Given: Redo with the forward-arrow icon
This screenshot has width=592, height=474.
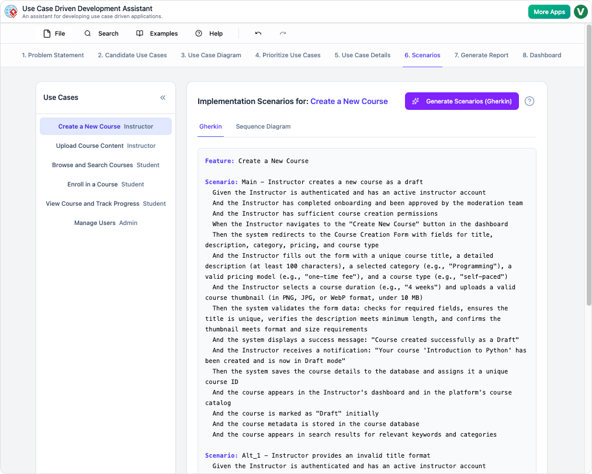Looking at the screenshot, I should [282, 33].
